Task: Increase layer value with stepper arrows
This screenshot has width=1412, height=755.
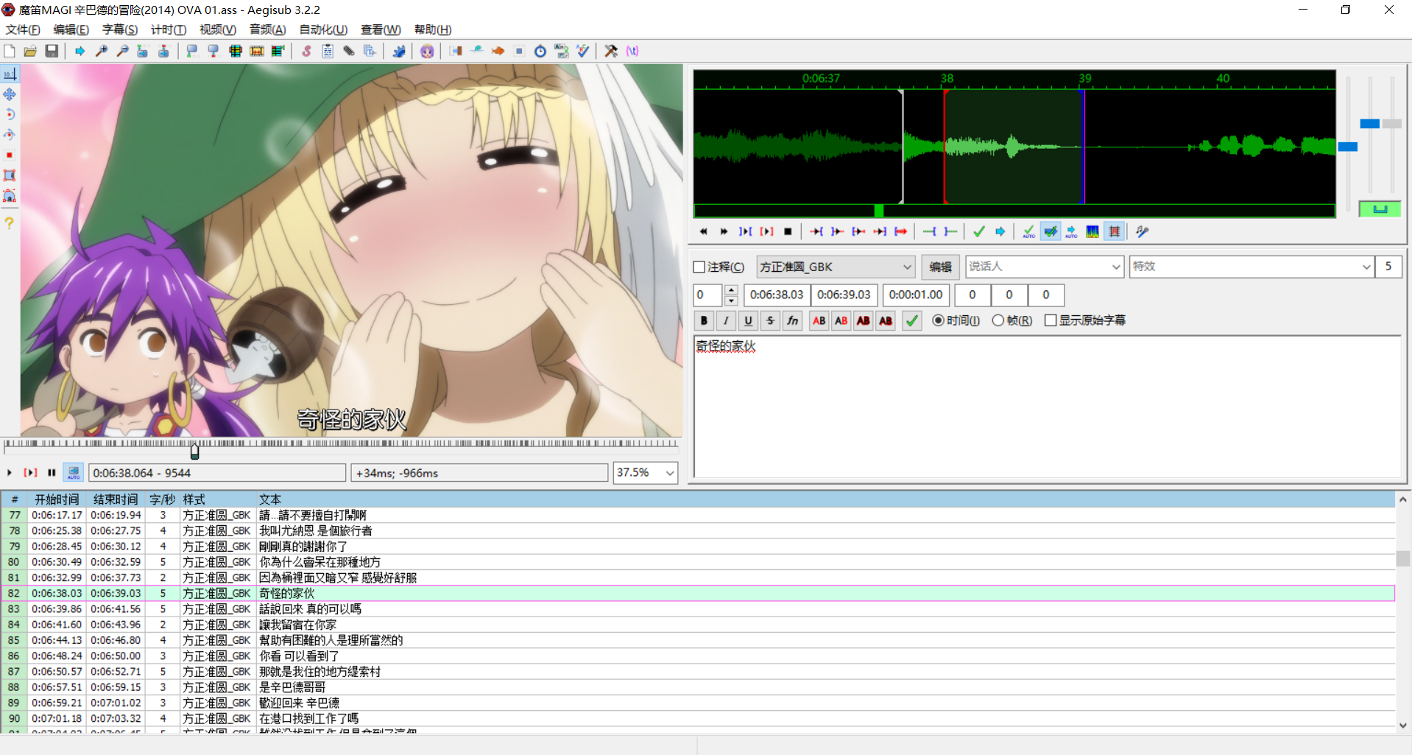Action: pos(731,290)
